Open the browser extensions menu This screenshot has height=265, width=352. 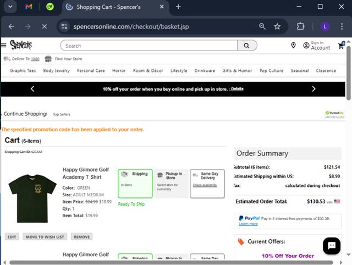click(300, 26)
